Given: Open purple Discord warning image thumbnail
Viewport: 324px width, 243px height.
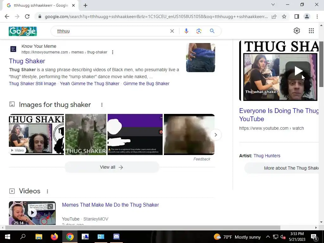Looking at the screenshot, I should click(x=135, y=134).
